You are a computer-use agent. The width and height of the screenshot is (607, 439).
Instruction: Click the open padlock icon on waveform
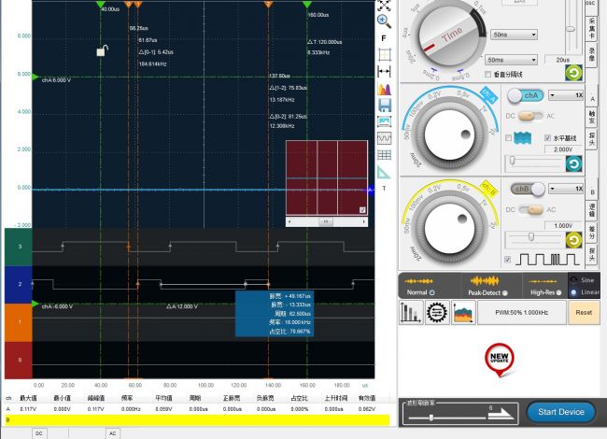102,50
